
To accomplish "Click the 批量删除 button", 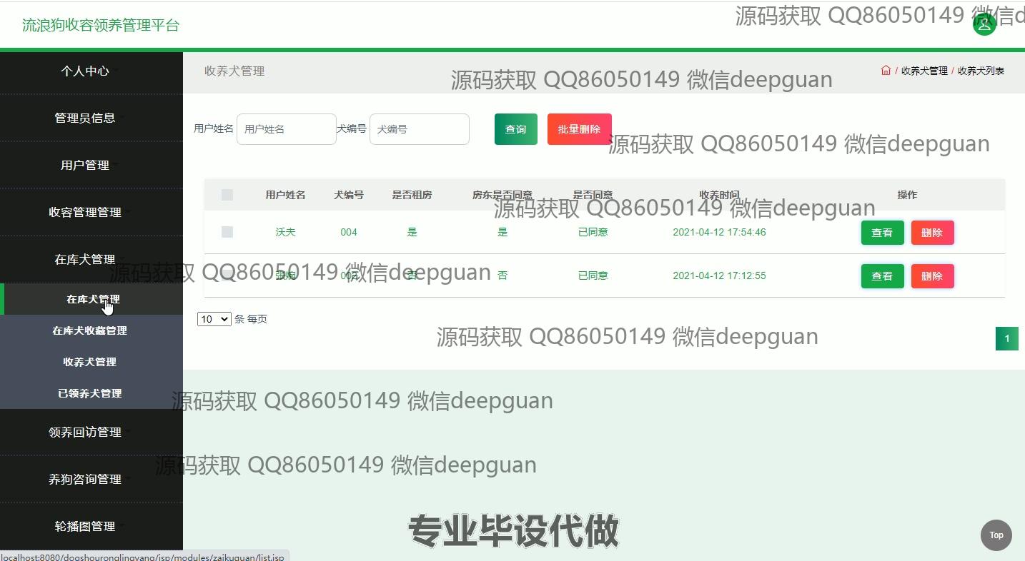I will click(x=580, y=129).
